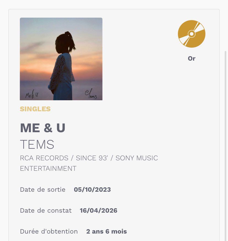228x241 pixels.
Task: Click the 'Durée d'obtention' label
Action: coord(49,231)
